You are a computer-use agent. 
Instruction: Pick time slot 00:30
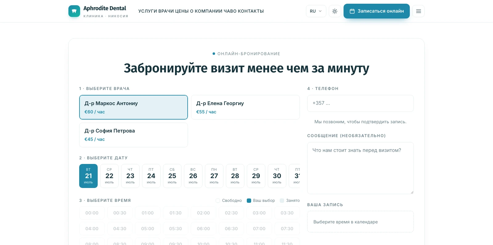point(120,213)
